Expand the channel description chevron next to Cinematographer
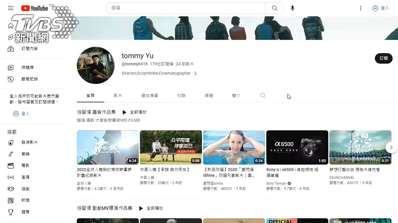The image size is (398, 223). 195,74
